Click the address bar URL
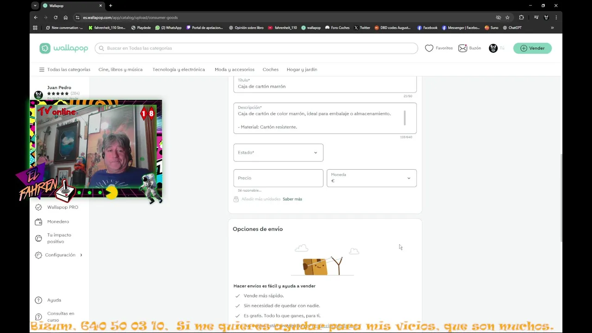 [130, 18]
